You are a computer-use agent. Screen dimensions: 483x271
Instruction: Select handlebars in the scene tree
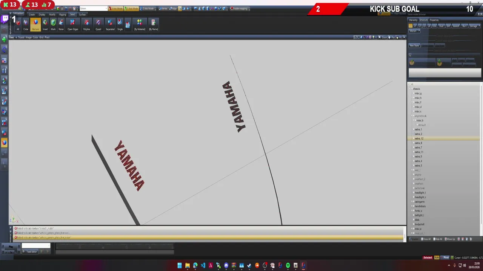pyautogui.click(x=420, y=206)
